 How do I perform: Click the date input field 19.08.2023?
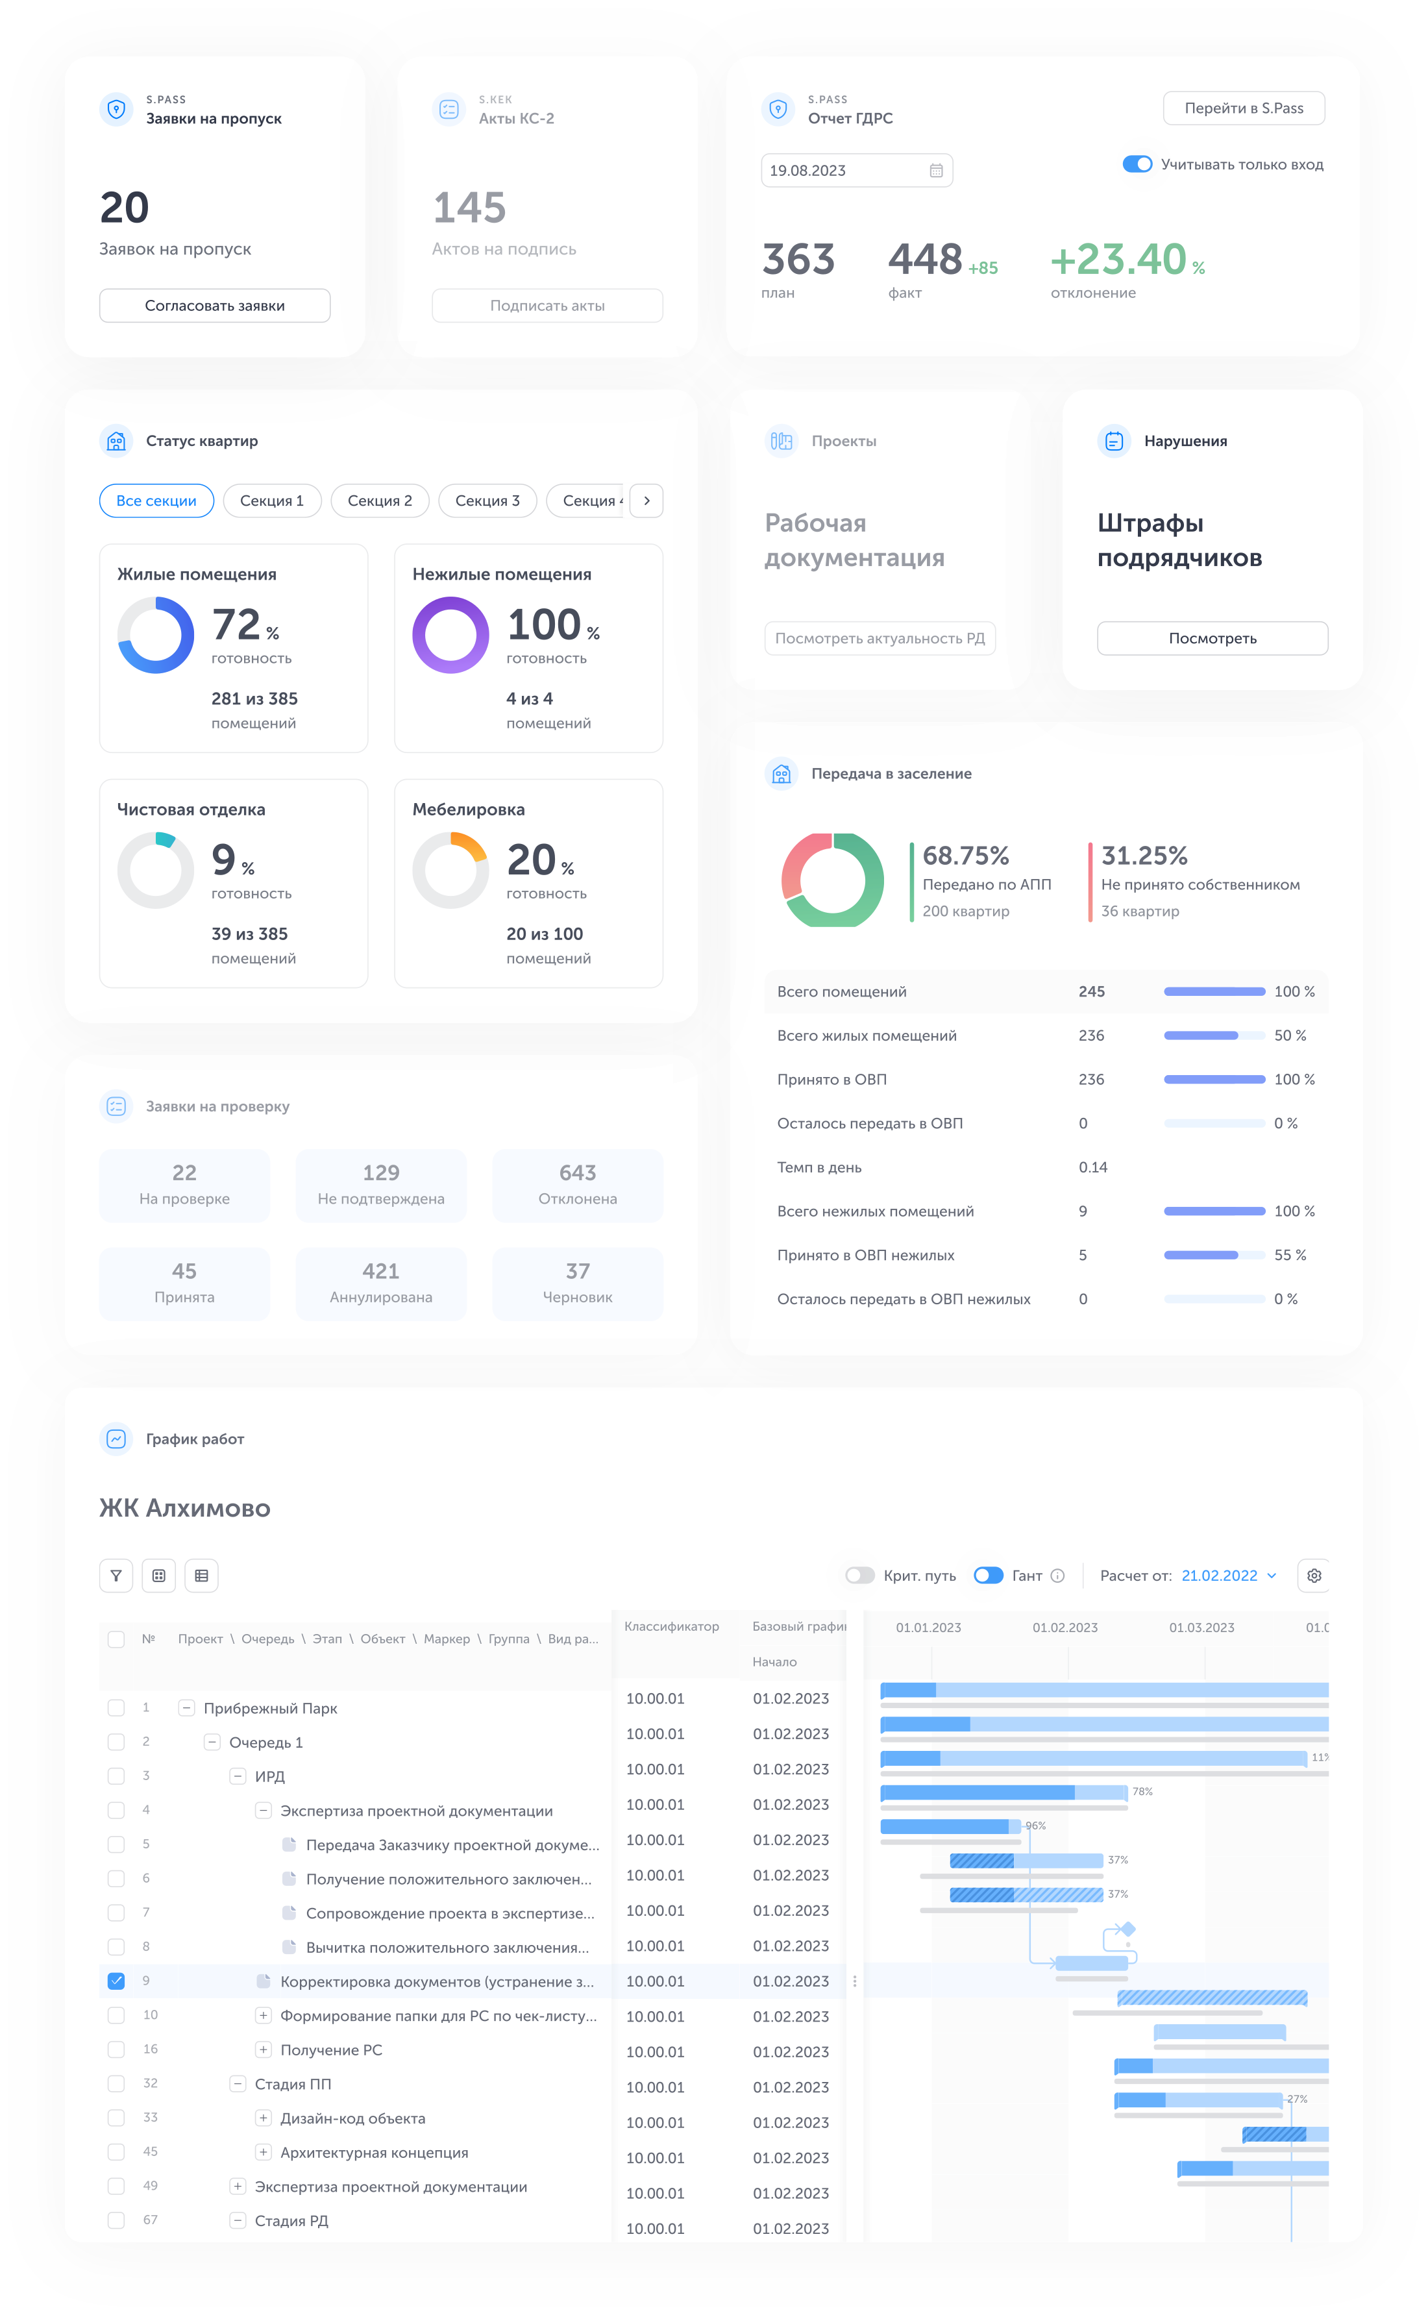(x=857, y=171)
